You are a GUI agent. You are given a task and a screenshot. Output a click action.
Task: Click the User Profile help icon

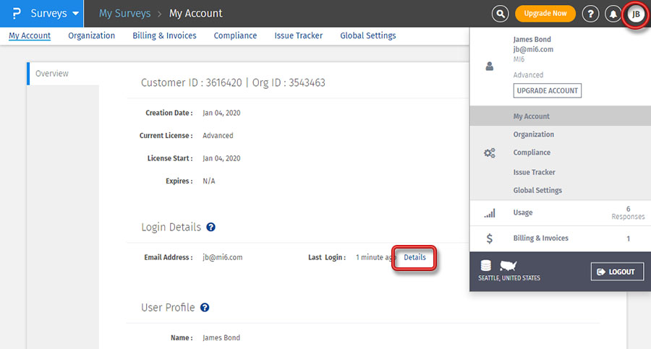(x=205, y=308)
